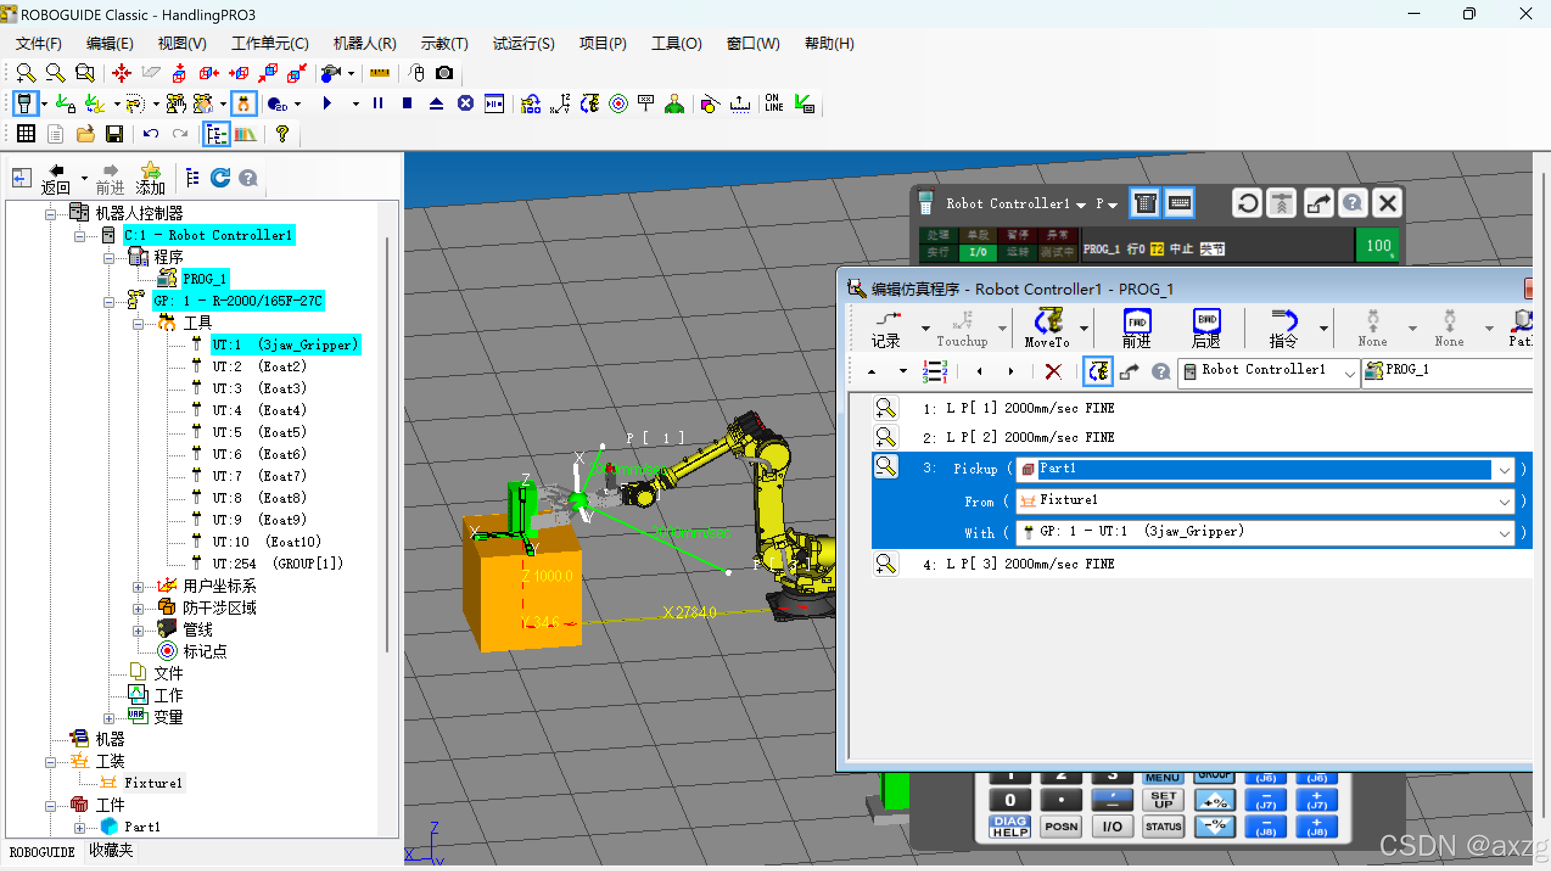The height and width of the screenshot is (871, 1551).
Task: Expand the 用户坐标系 tree node
Action: point(138,587)
